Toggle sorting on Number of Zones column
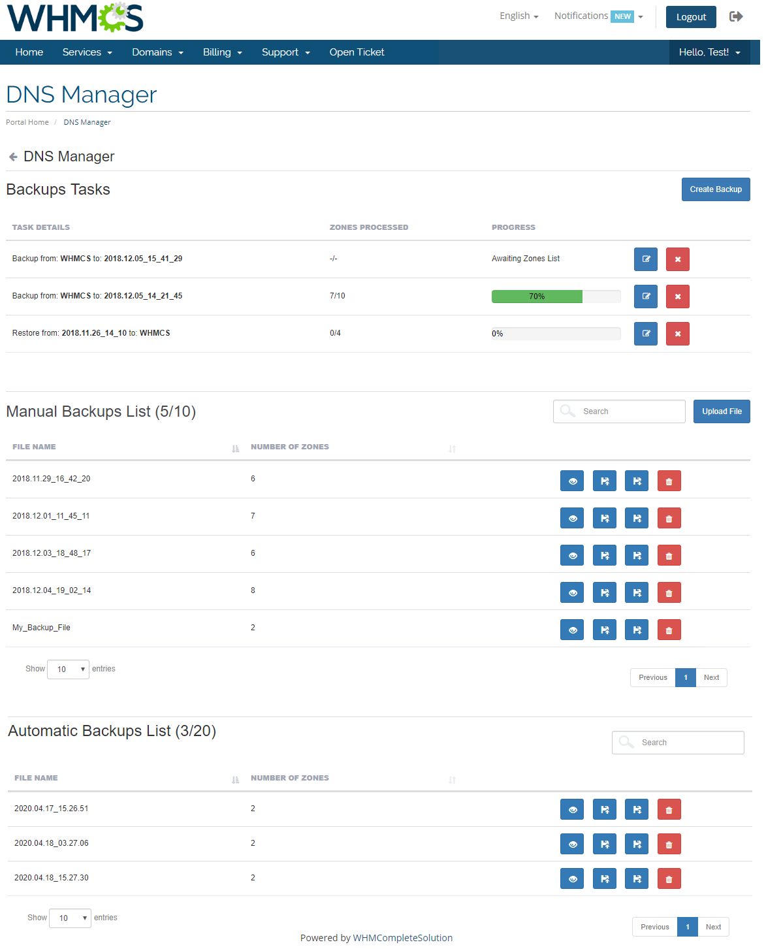The image size is (766, 949). click(451, 449)
